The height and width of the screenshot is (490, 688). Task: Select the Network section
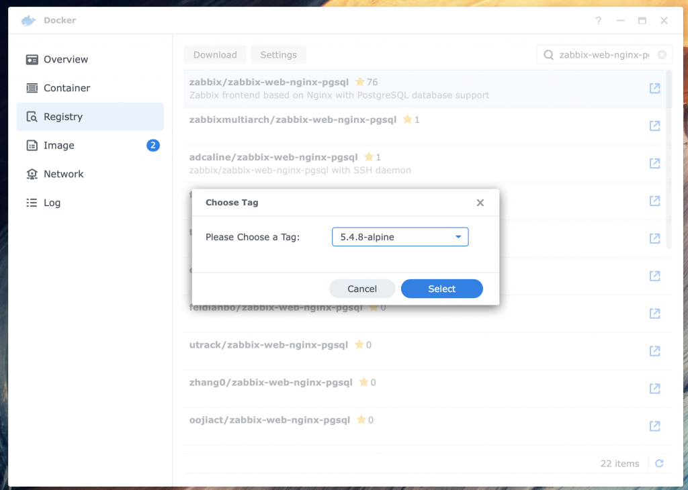(x=62, y=174)
